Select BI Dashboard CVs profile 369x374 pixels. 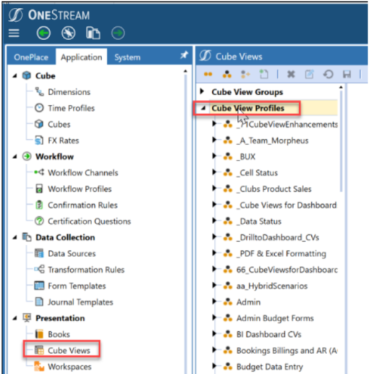(x=269, y=335)
